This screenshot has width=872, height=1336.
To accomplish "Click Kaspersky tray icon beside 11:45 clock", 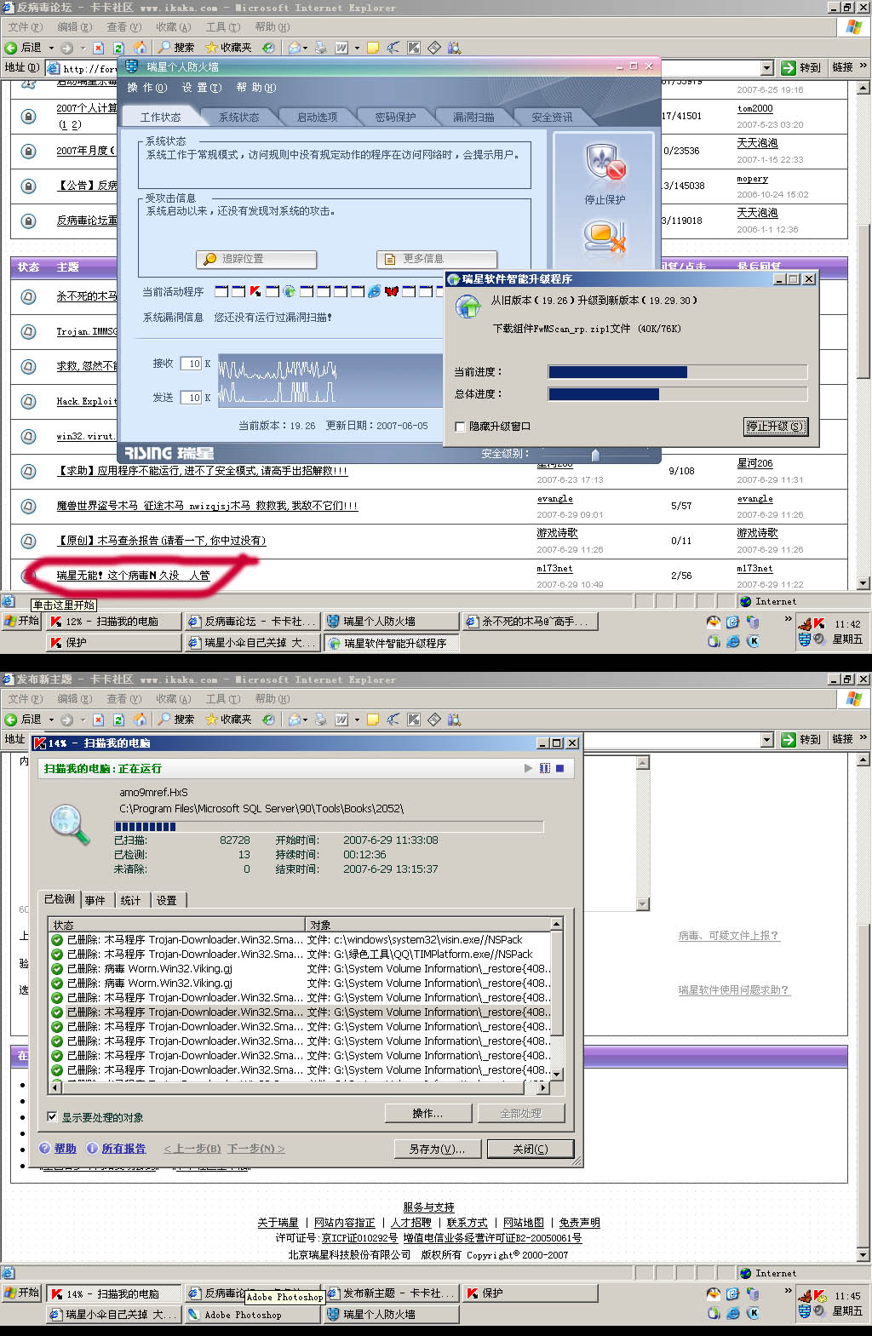I will pos(820,1295).
